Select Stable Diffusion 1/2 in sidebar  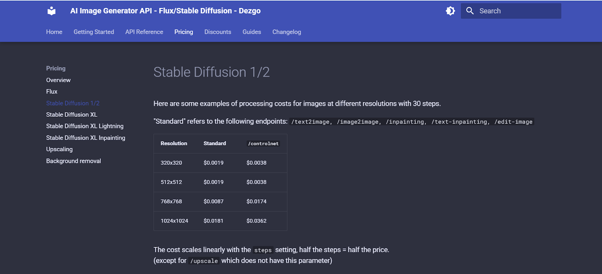73,103
